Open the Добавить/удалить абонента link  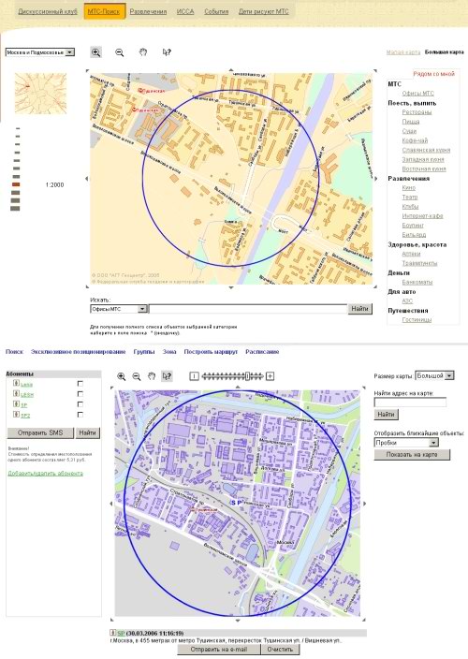click(x=45, y=474)
